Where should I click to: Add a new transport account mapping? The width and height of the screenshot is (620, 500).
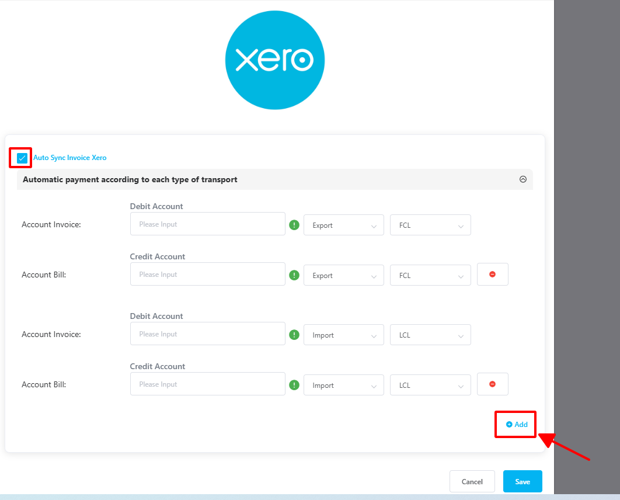pyautogui.click(x=517, y=425)
